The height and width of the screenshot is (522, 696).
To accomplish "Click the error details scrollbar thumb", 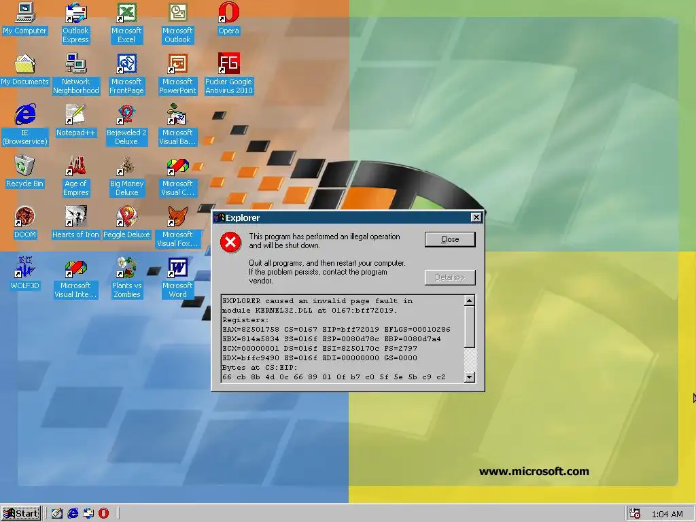I will (469, 327).
